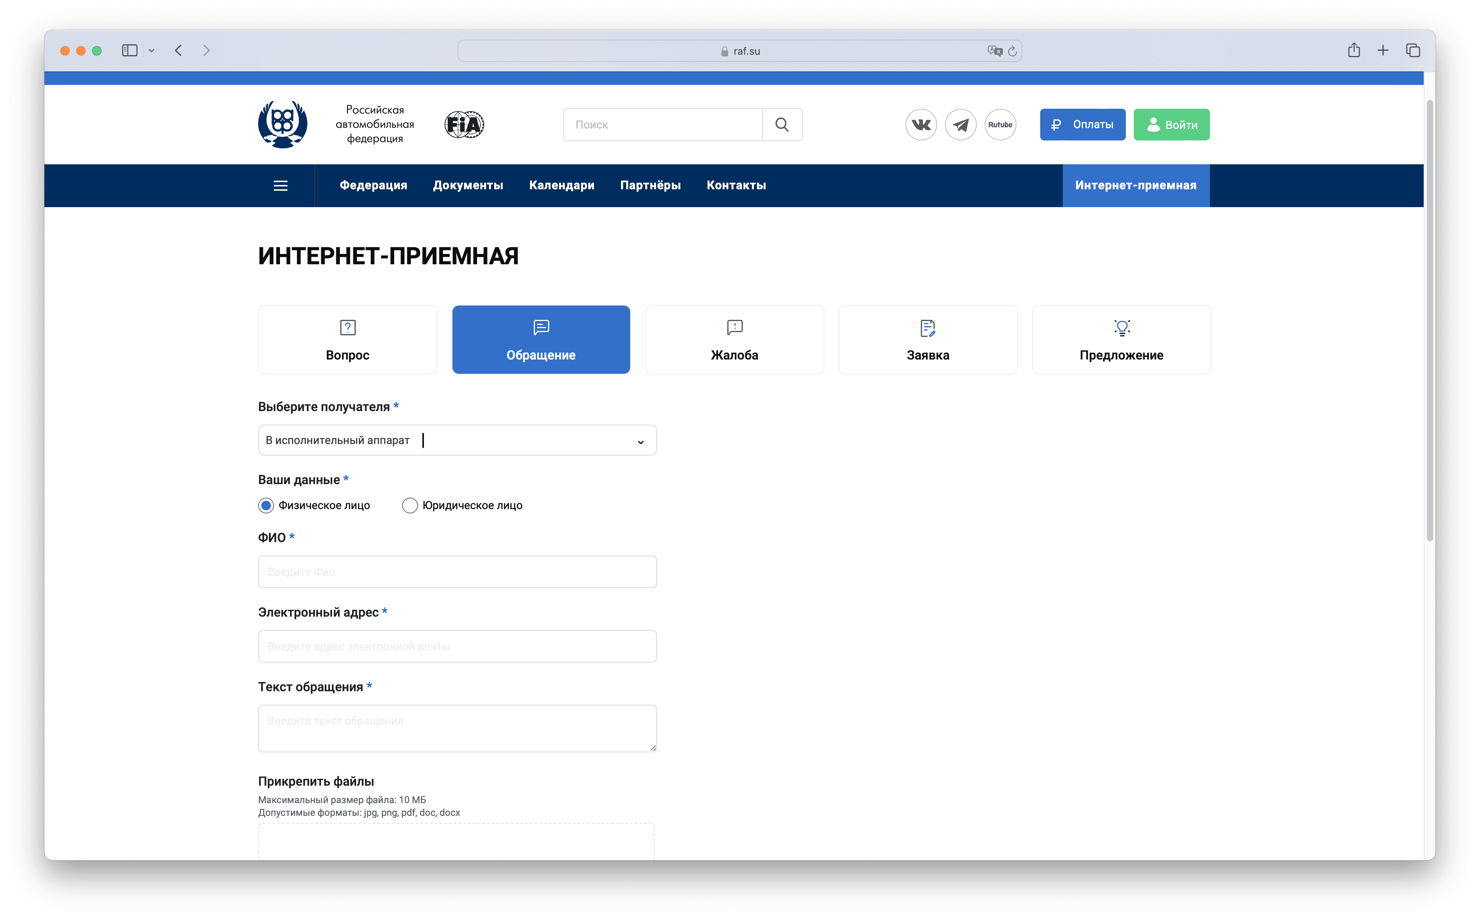Open the recipient dropdown 'В исполнительный аппарат'
The image size is (1480, 919).
click(x=457, y=440)
